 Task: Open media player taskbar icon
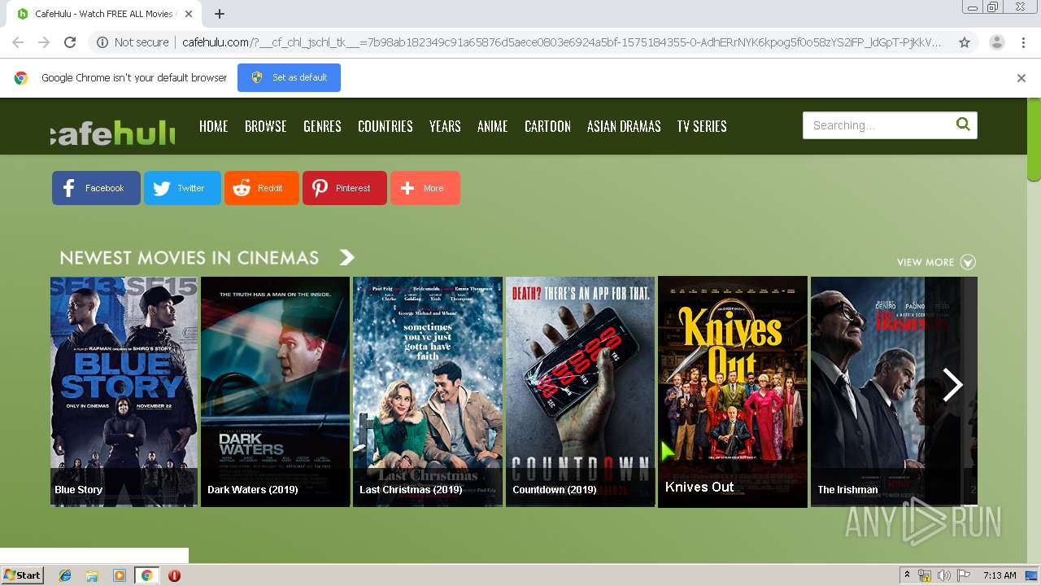click(x=120, y=575)
